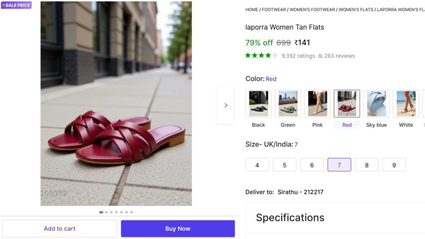Click the ₹141 sale price
This screenshot has width=425, height=239.
(302, 43)
